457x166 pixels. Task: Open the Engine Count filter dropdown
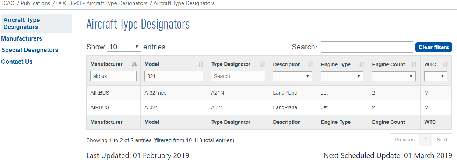tap(394, 76)
